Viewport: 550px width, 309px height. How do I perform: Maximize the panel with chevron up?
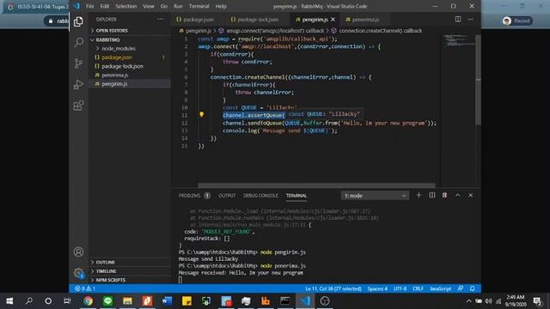pyautogui.click(x=458, y=195)
